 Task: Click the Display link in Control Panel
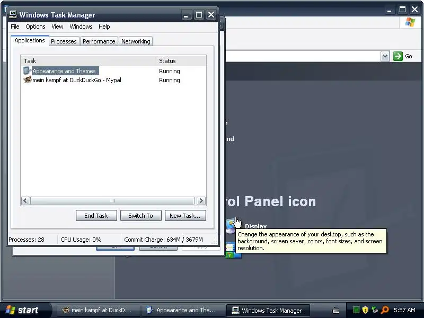tap(255, 226)
